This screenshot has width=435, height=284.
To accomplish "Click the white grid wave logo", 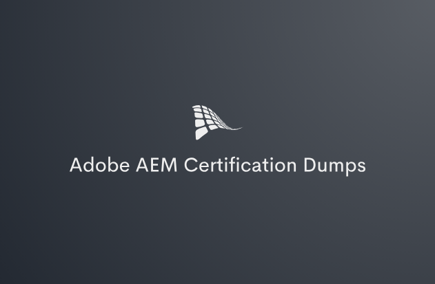I will (x=217, y=122).
